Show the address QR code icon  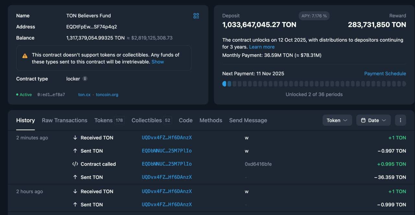pos(196,16)
